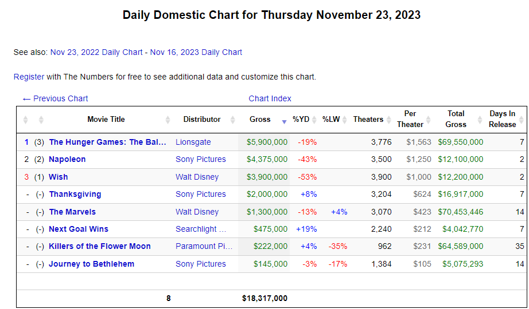The width and height of the screenshot is (529, 309).
Task: Sort table by %YD header
Action: tap(301, 120)
